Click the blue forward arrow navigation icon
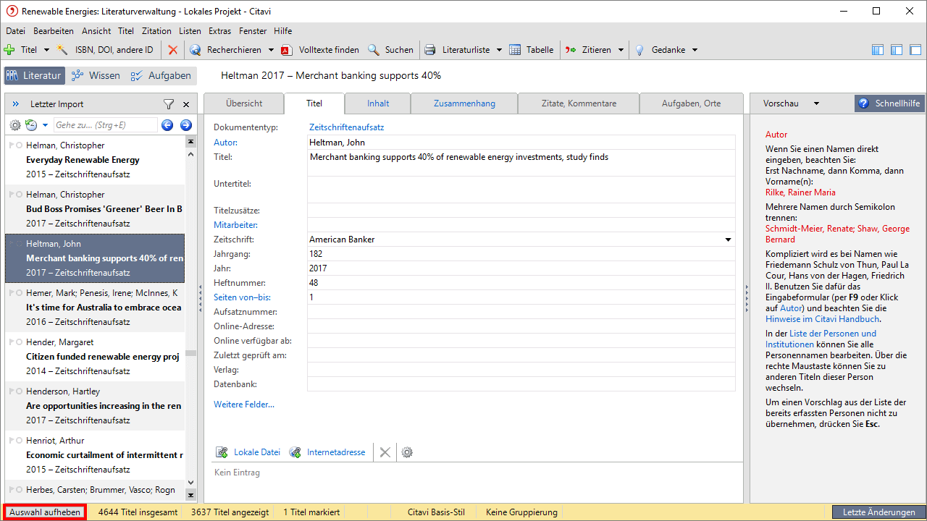 click(x=185, y=125)
